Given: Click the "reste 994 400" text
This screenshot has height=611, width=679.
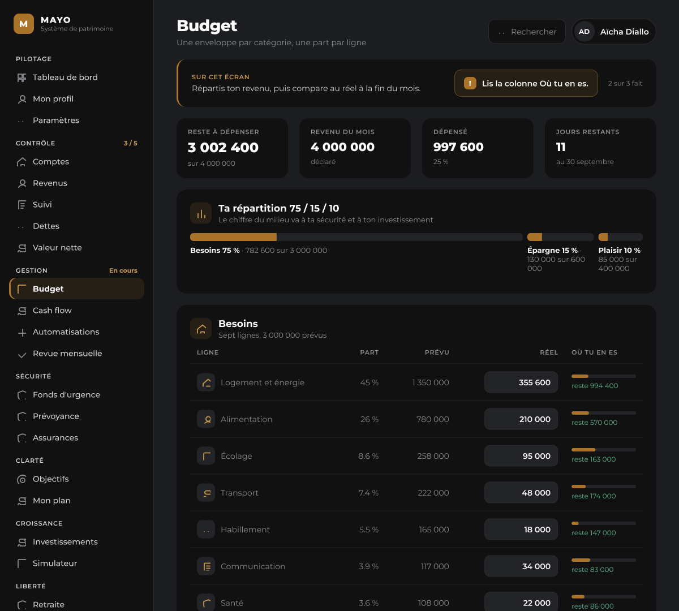Looking at the screenshot, I should [595, 386].
